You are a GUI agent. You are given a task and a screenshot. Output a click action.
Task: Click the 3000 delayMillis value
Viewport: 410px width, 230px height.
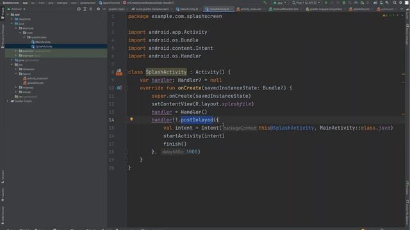coord(192,152)
